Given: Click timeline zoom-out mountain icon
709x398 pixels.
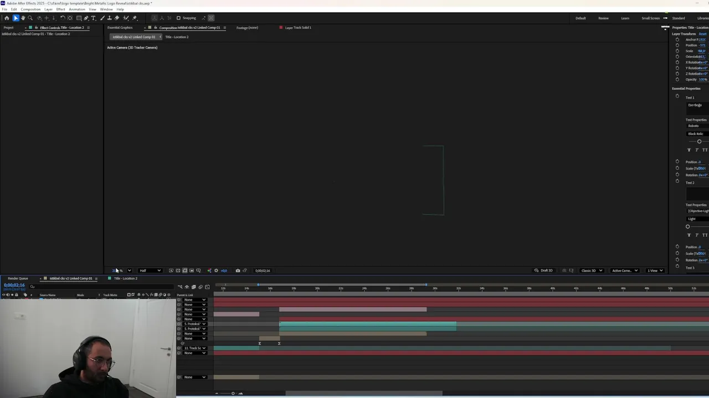Looking at the screenshot, I should point(217,393).
